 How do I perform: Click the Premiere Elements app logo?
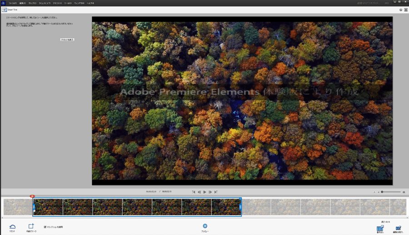(x=3, y=3)
